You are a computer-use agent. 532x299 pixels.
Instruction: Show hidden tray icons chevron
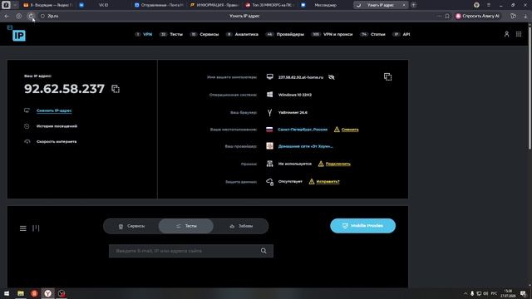coord(465,293)
